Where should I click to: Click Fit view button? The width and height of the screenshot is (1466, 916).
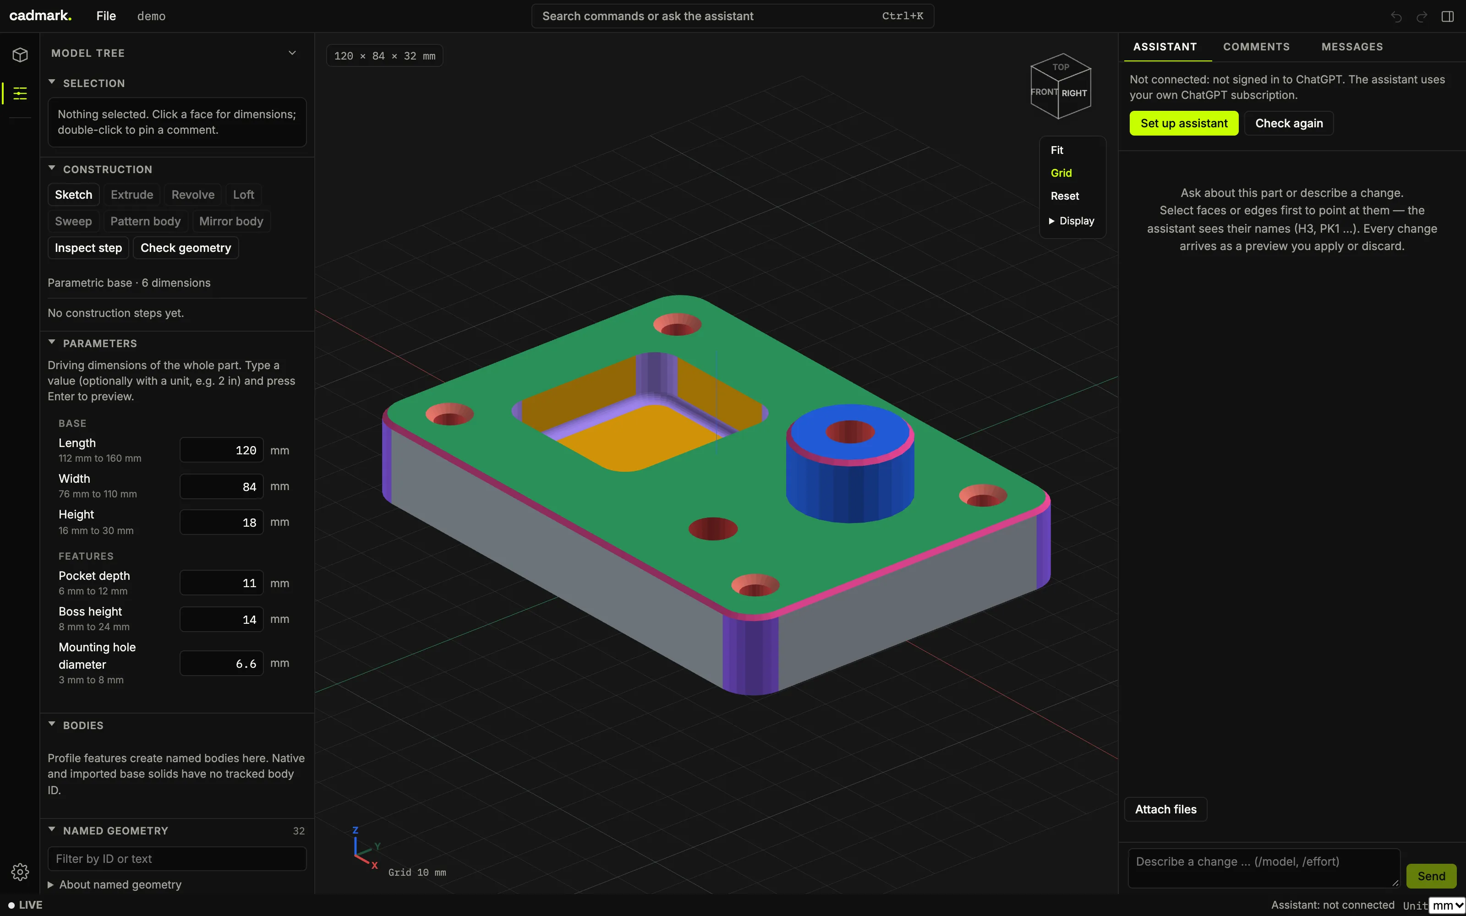pos(1057,150)
